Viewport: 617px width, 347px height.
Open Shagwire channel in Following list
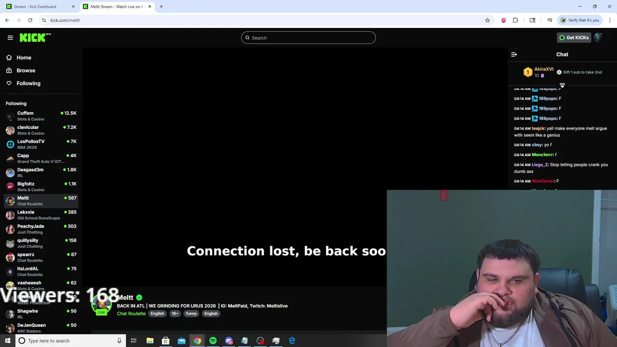tap(41, 314)
